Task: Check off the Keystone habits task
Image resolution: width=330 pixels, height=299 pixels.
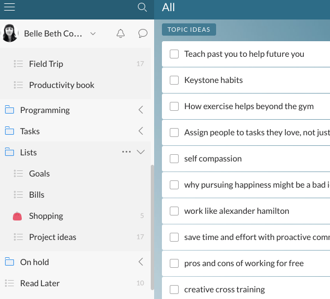Action: (174, 80)
